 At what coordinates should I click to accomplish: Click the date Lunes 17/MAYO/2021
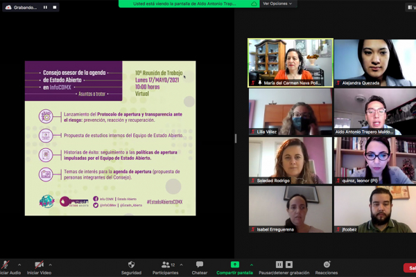point(157,80)
